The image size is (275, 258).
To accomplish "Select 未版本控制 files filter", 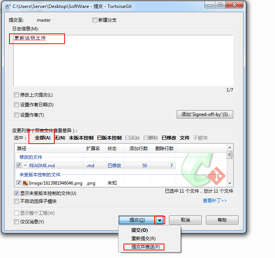I will (81, 138).
